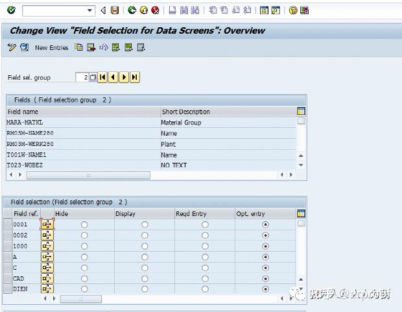Viewport: 402px width, 312px height.
Task: Go to last field selection group
Action: [135, 77]
